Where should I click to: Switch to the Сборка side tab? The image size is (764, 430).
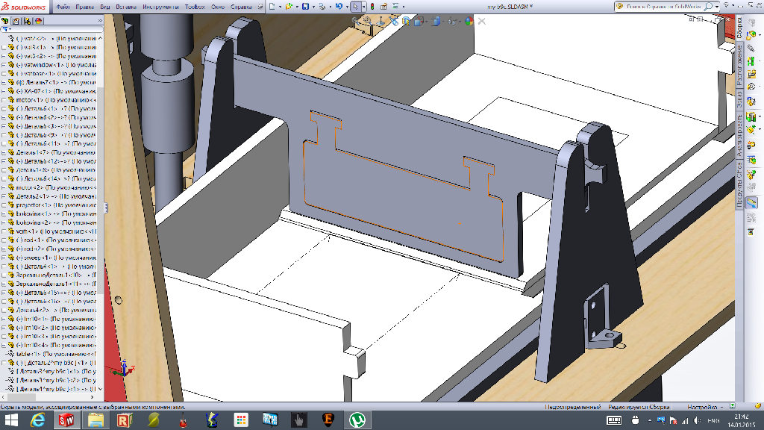[739, 28]
